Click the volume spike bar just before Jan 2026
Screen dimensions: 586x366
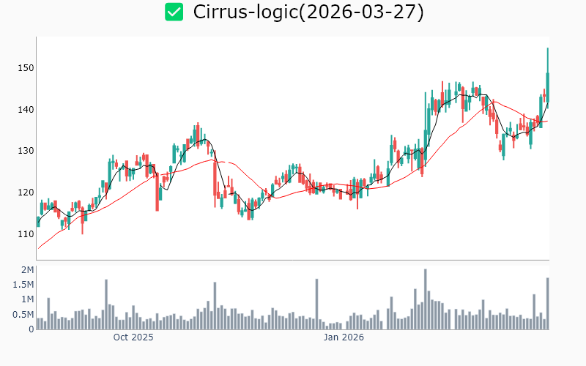pos(316,305)
